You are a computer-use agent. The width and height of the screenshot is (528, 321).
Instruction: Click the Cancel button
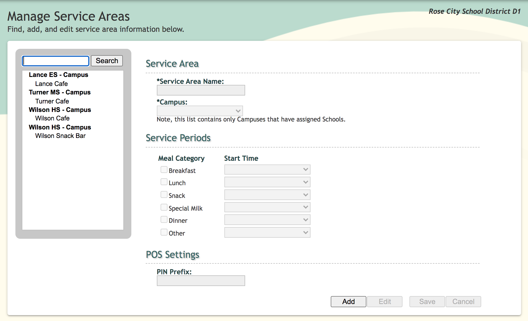[x=463, y=302]
